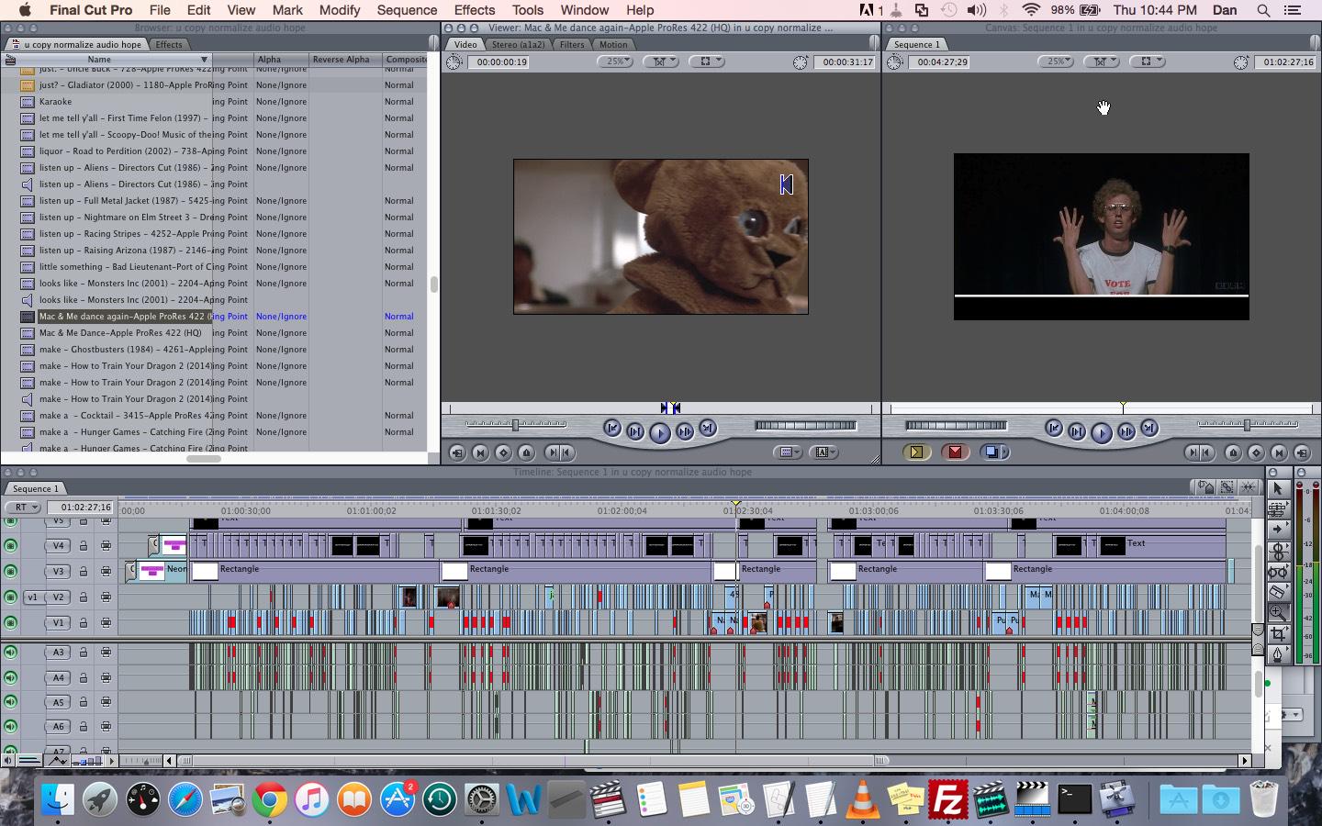Open the Effects menu in menu bar

point(475,10)
